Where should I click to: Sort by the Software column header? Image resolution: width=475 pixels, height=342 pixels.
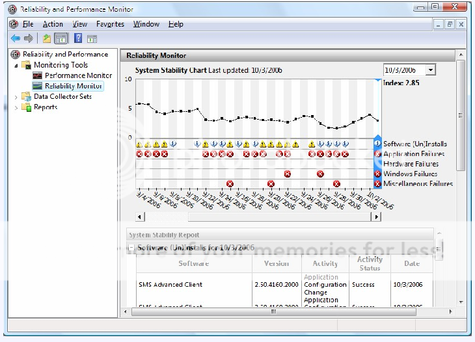tap(193, 264)
